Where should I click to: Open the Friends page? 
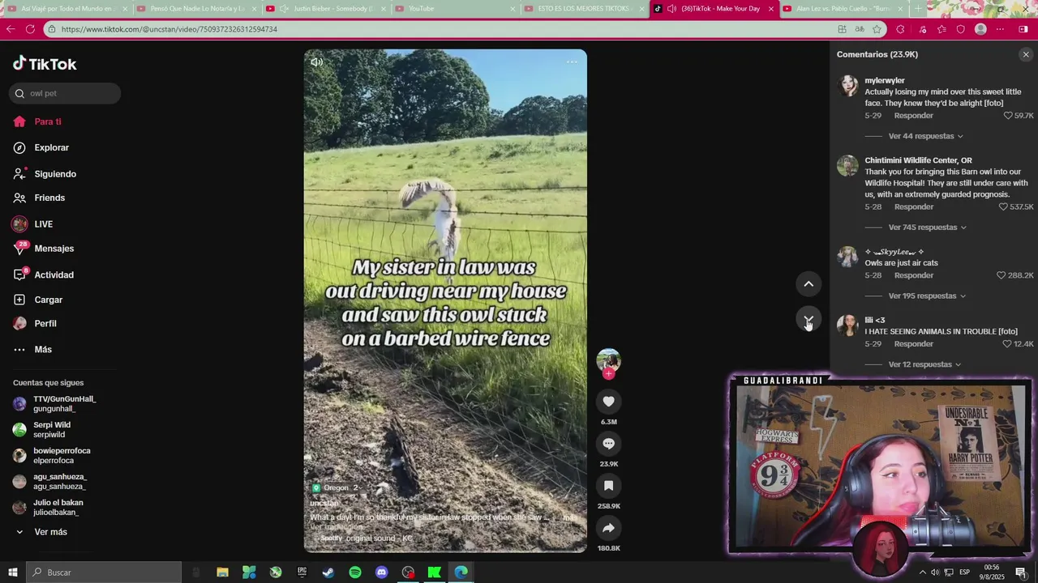click(x=39, y=198)
